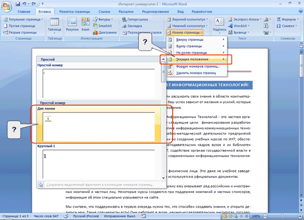This screenshot has height=220, width=304.
Task: Switch to the Главная ribbon tab
Action: click(24, 12)
